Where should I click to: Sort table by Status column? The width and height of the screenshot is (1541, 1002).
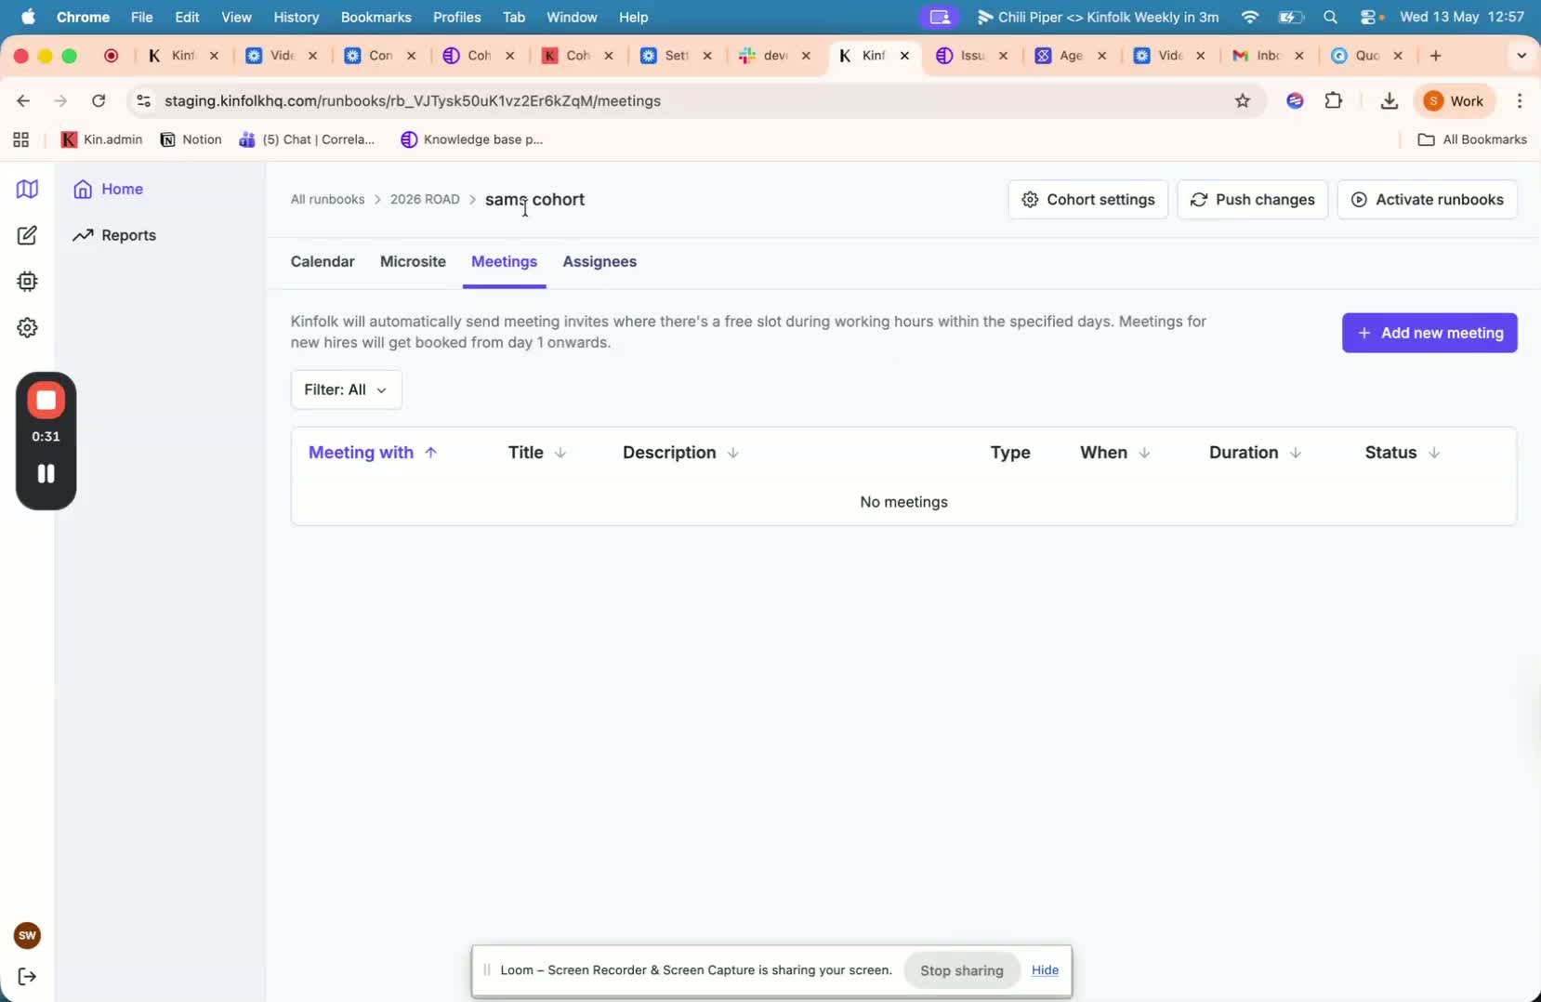[x=1403, y=453]
